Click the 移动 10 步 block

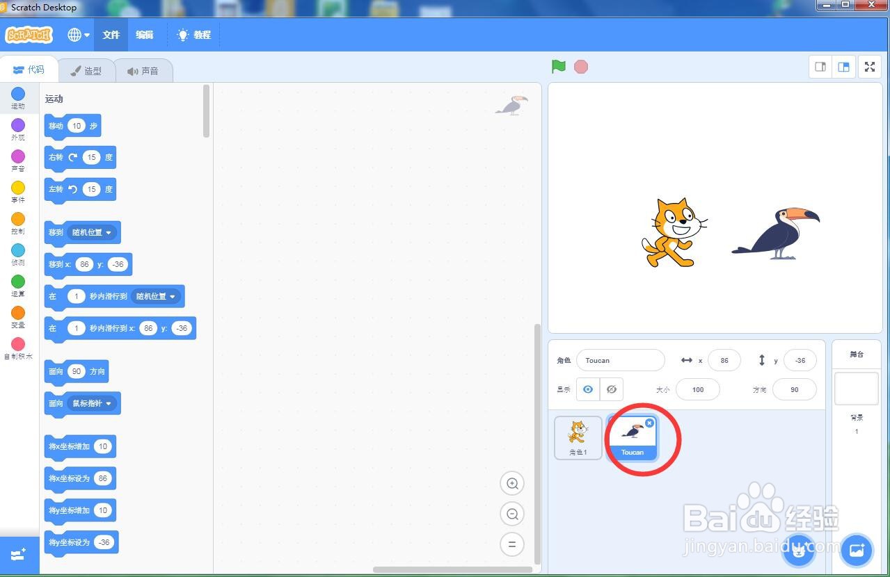coord(73,127)
